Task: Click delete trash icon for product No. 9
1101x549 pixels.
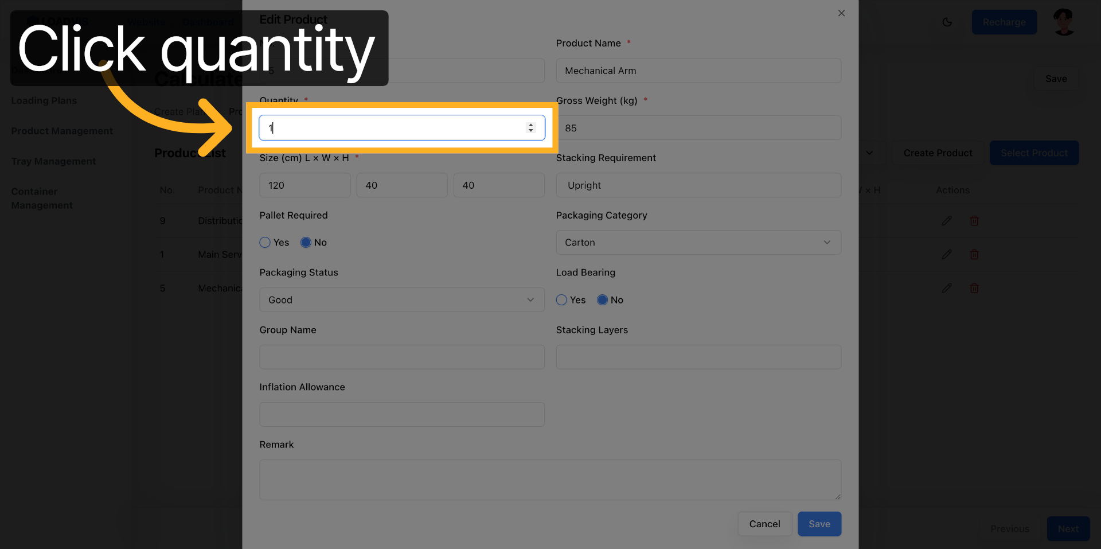Action: tap(974, 221)
